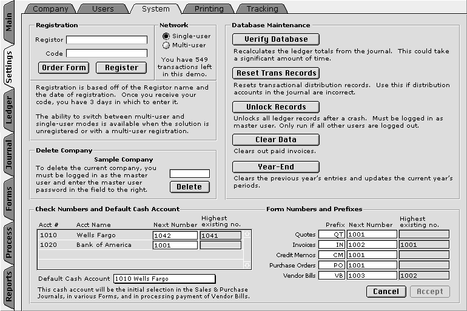Click Credit Memos highest existing no. field
The height and width of the screenshot is (311, 467).
(424, 255)
